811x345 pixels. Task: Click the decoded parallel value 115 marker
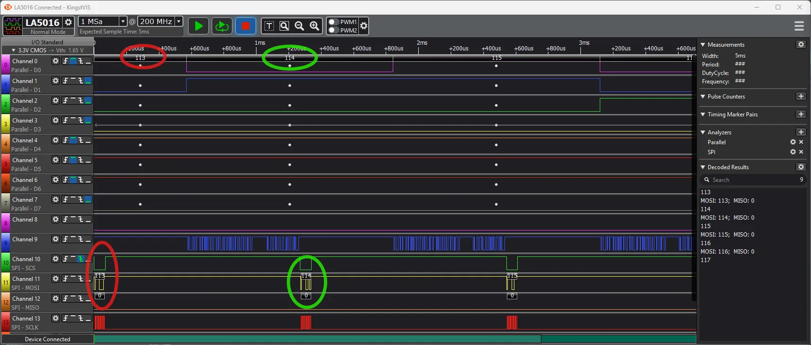tap(497, 58)
